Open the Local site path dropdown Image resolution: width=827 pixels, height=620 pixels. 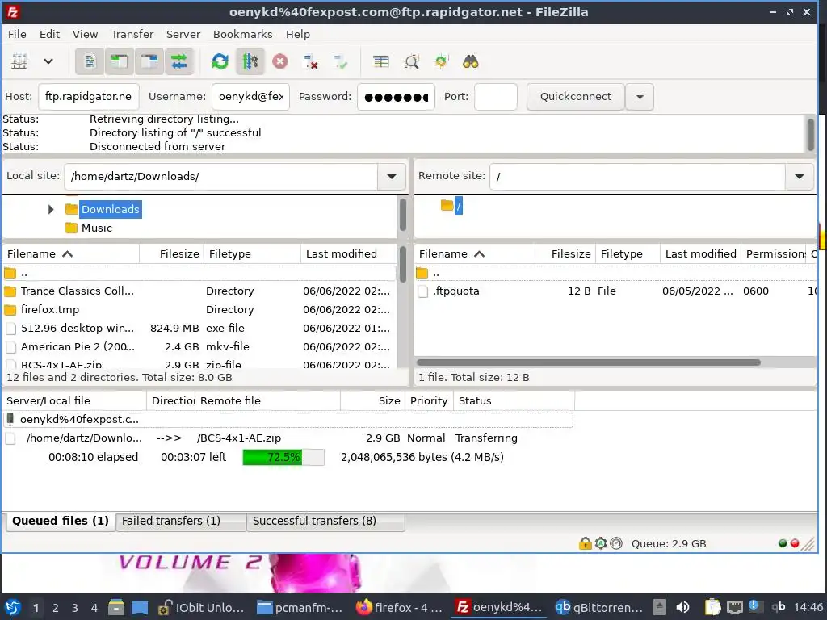coord(392,176)
